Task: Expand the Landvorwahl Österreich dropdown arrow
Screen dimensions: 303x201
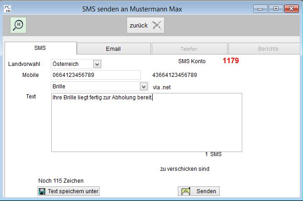Action: [97, 64]
